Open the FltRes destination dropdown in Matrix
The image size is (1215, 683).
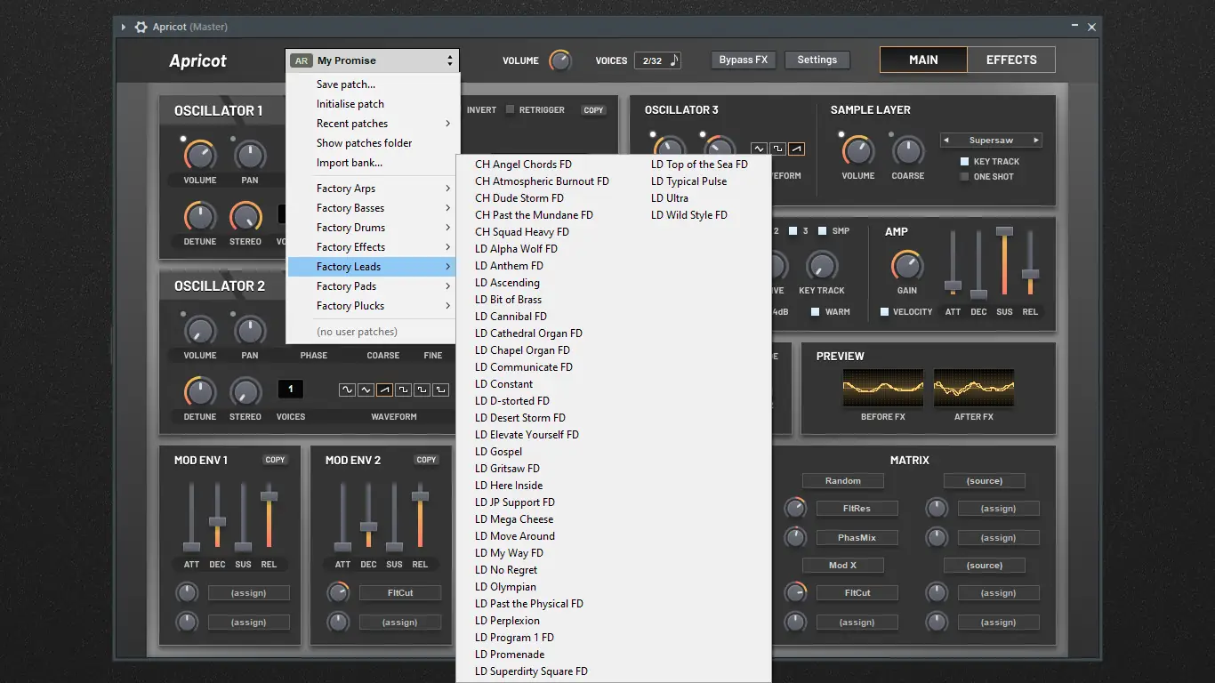857,509
